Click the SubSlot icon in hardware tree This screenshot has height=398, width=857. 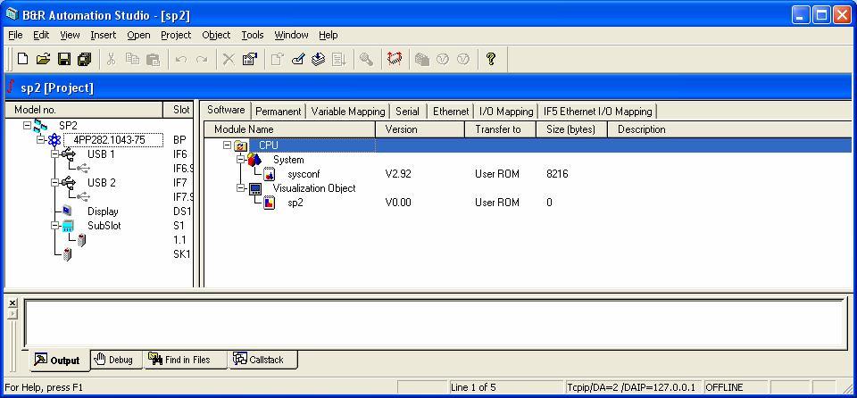point(68,225)
